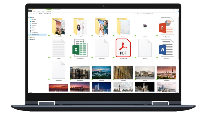Expand the Documents tree node
The image size is (198, 116).
pos(29,23)
